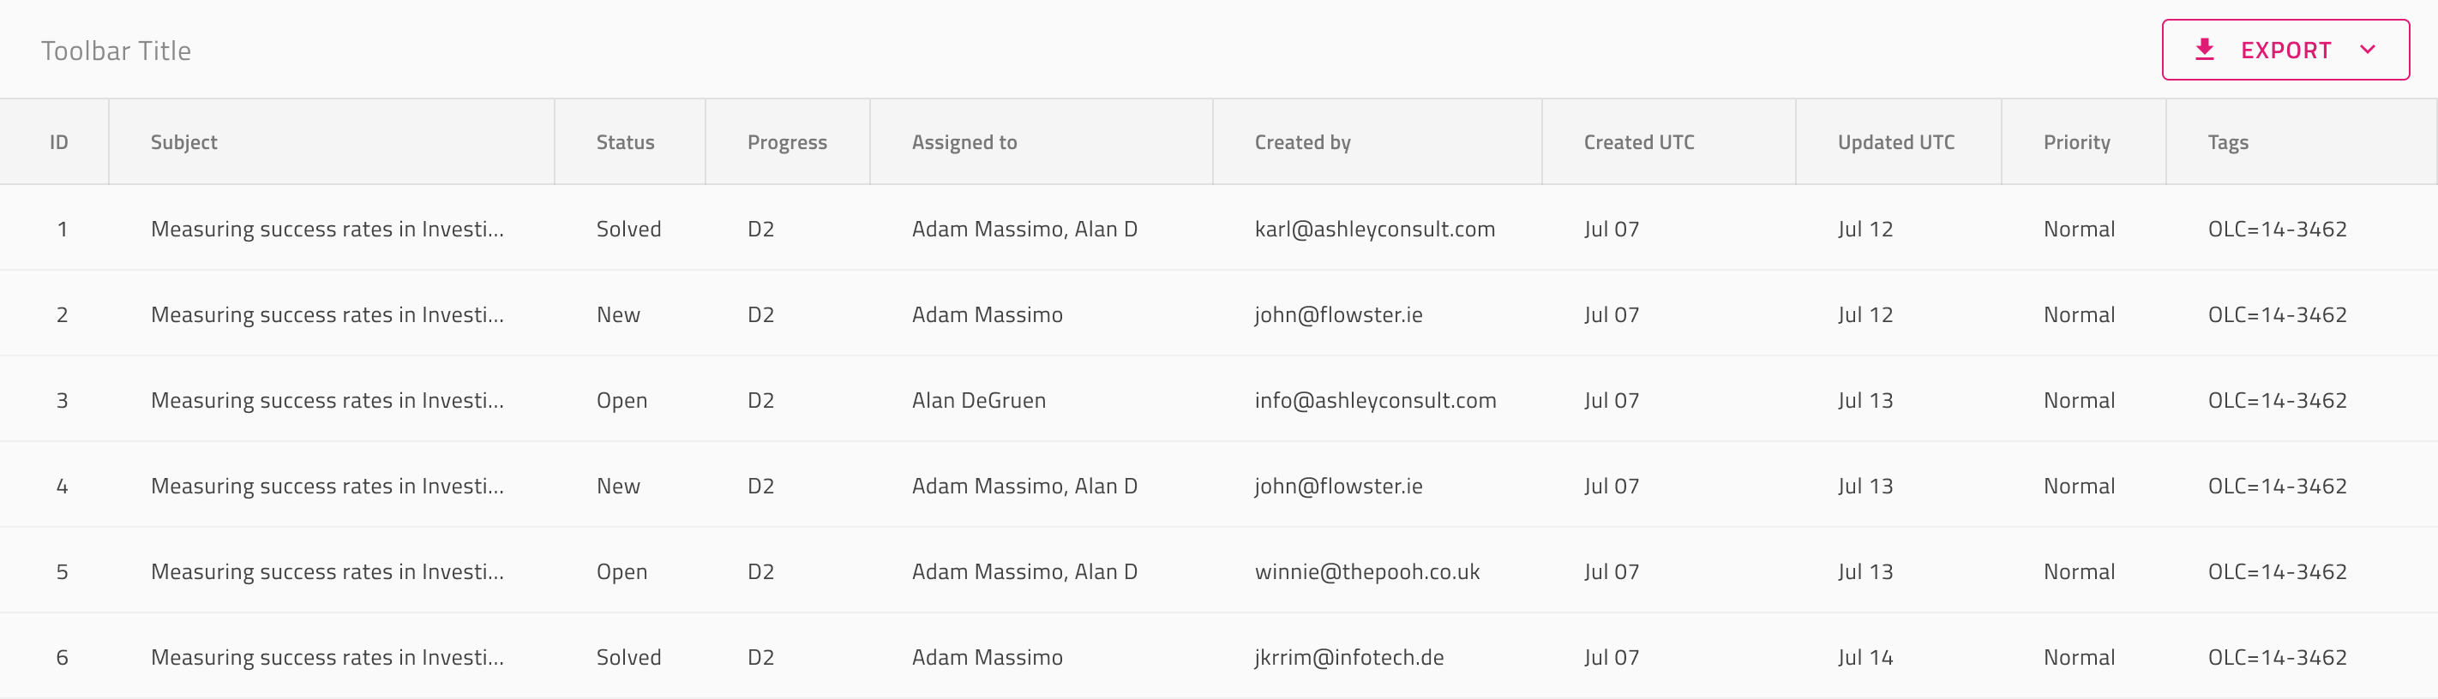Expand the Export dropdown chevron
Viewport: 2438px width, 699px height.
2368,49
